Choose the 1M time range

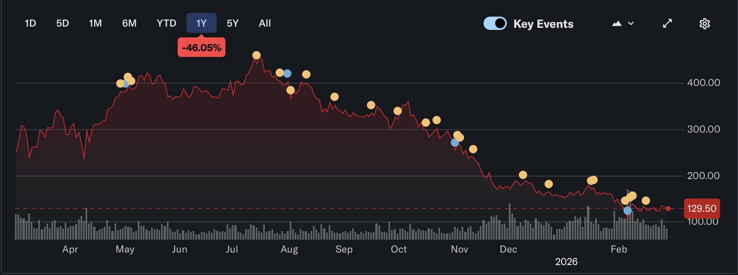95,23
